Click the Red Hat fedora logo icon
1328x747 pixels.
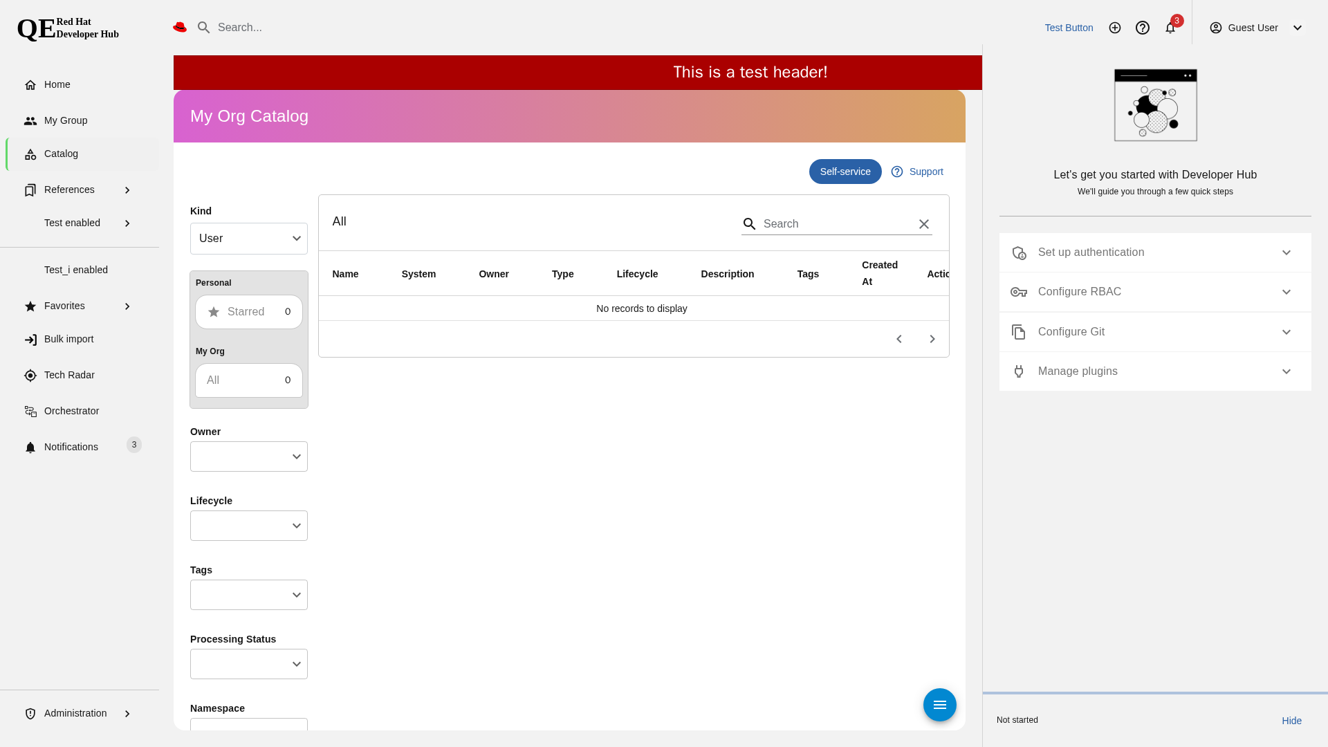pyautogui.click(x=180, y=28)
